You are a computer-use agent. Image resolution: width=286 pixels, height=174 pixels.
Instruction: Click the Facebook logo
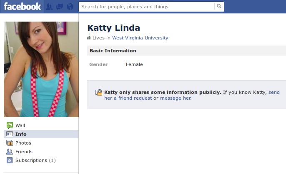22,6
